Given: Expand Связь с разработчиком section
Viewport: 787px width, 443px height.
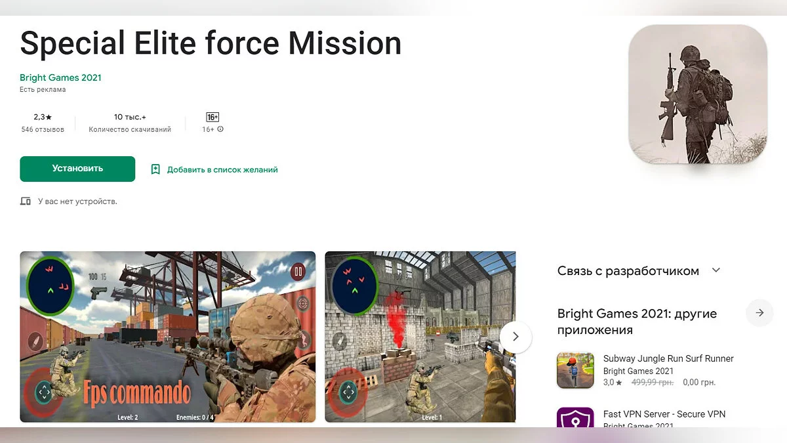Looking at the screenshot, I should (x=716, y=270).
